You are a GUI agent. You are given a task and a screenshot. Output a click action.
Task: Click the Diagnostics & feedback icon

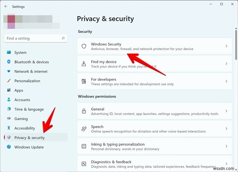coord(84,164)
